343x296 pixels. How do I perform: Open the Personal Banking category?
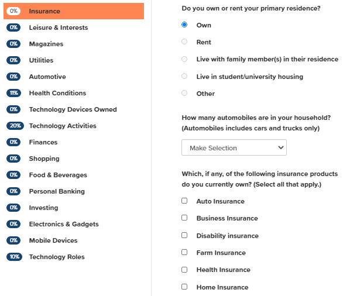tap(74, 191)
